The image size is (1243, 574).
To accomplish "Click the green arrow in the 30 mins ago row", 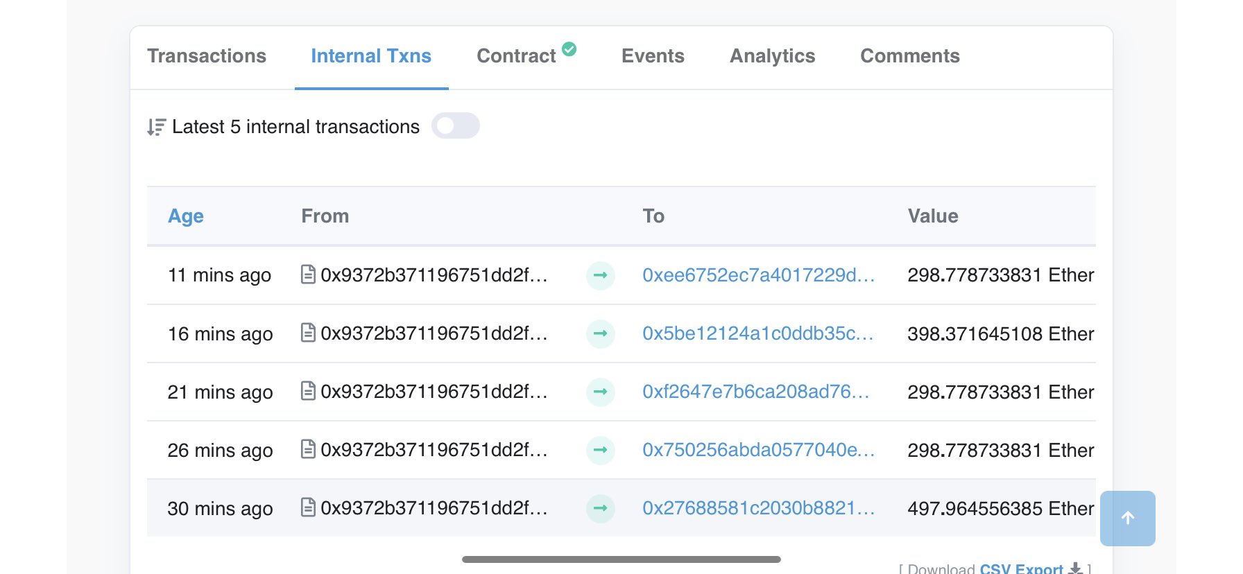I will point(601,508).
